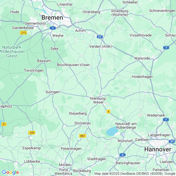The image size is (176, 176).
Task: Select the Naturpark Wildeshauser Geest label
Action: [12, 51]
